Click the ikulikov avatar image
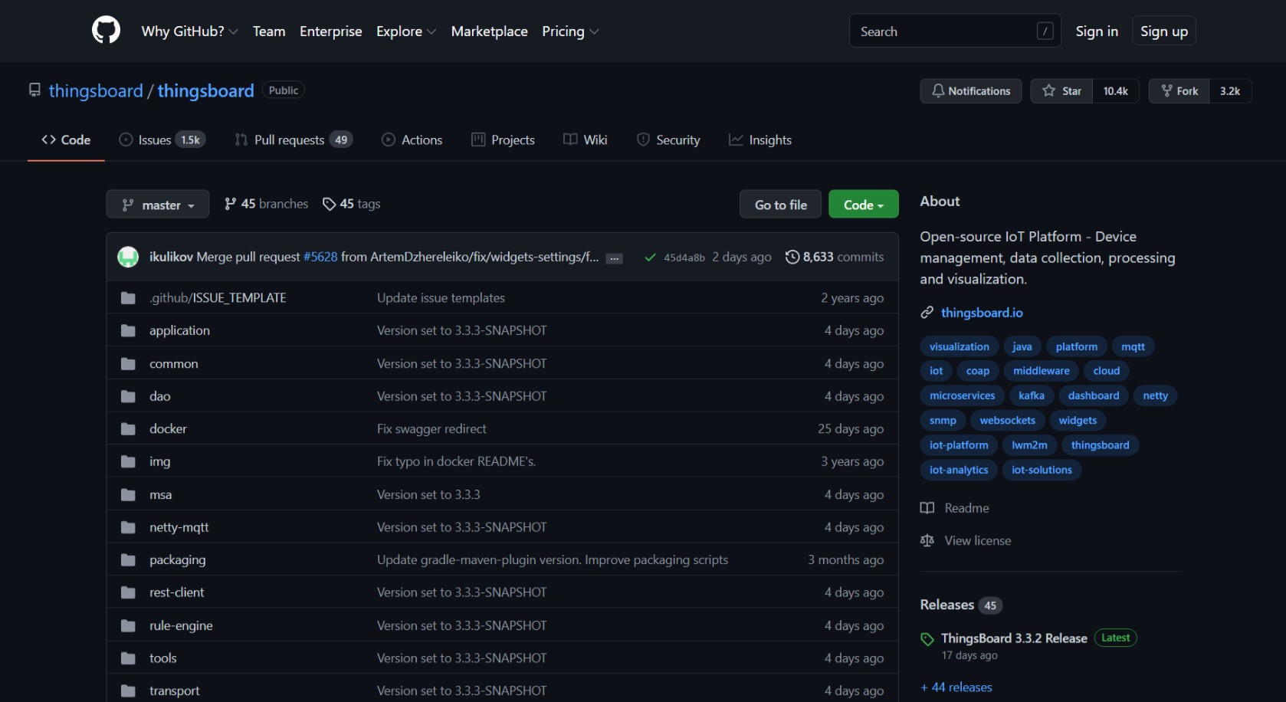The height and width of the screenshot is (702, 1286). [128, 257]
